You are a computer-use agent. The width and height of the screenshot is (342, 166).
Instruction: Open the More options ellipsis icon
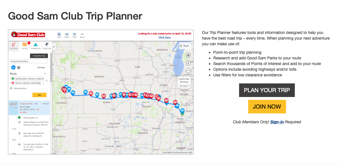pos(82,34)
